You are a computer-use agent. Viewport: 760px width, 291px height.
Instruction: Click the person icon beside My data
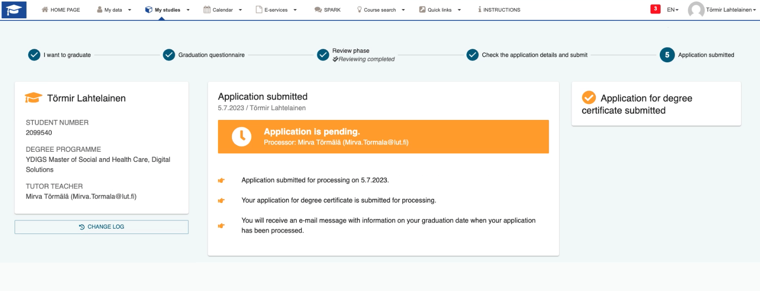tap(100, 10)
